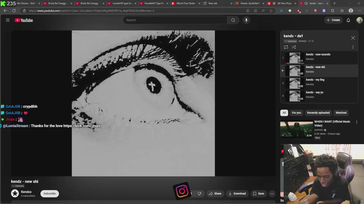Open the YouTube guide hamburger menu
364x204 pixels.
(8, 20)
